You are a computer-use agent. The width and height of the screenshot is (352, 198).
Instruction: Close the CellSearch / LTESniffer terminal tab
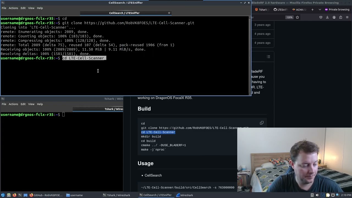coord(169,13)
